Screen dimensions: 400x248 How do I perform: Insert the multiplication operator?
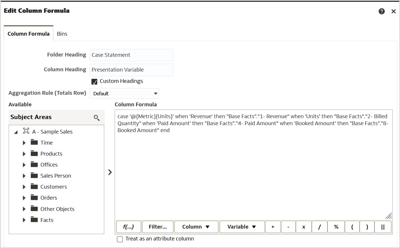[x=304, y=227]
